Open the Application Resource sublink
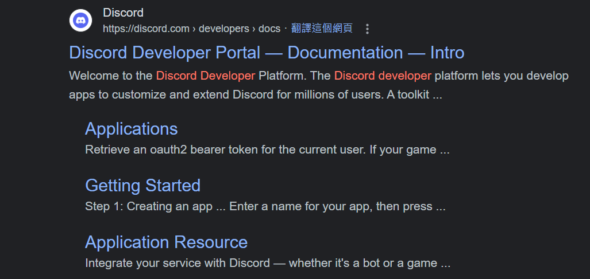Screen dimensions: 590x279 point(166,242)
